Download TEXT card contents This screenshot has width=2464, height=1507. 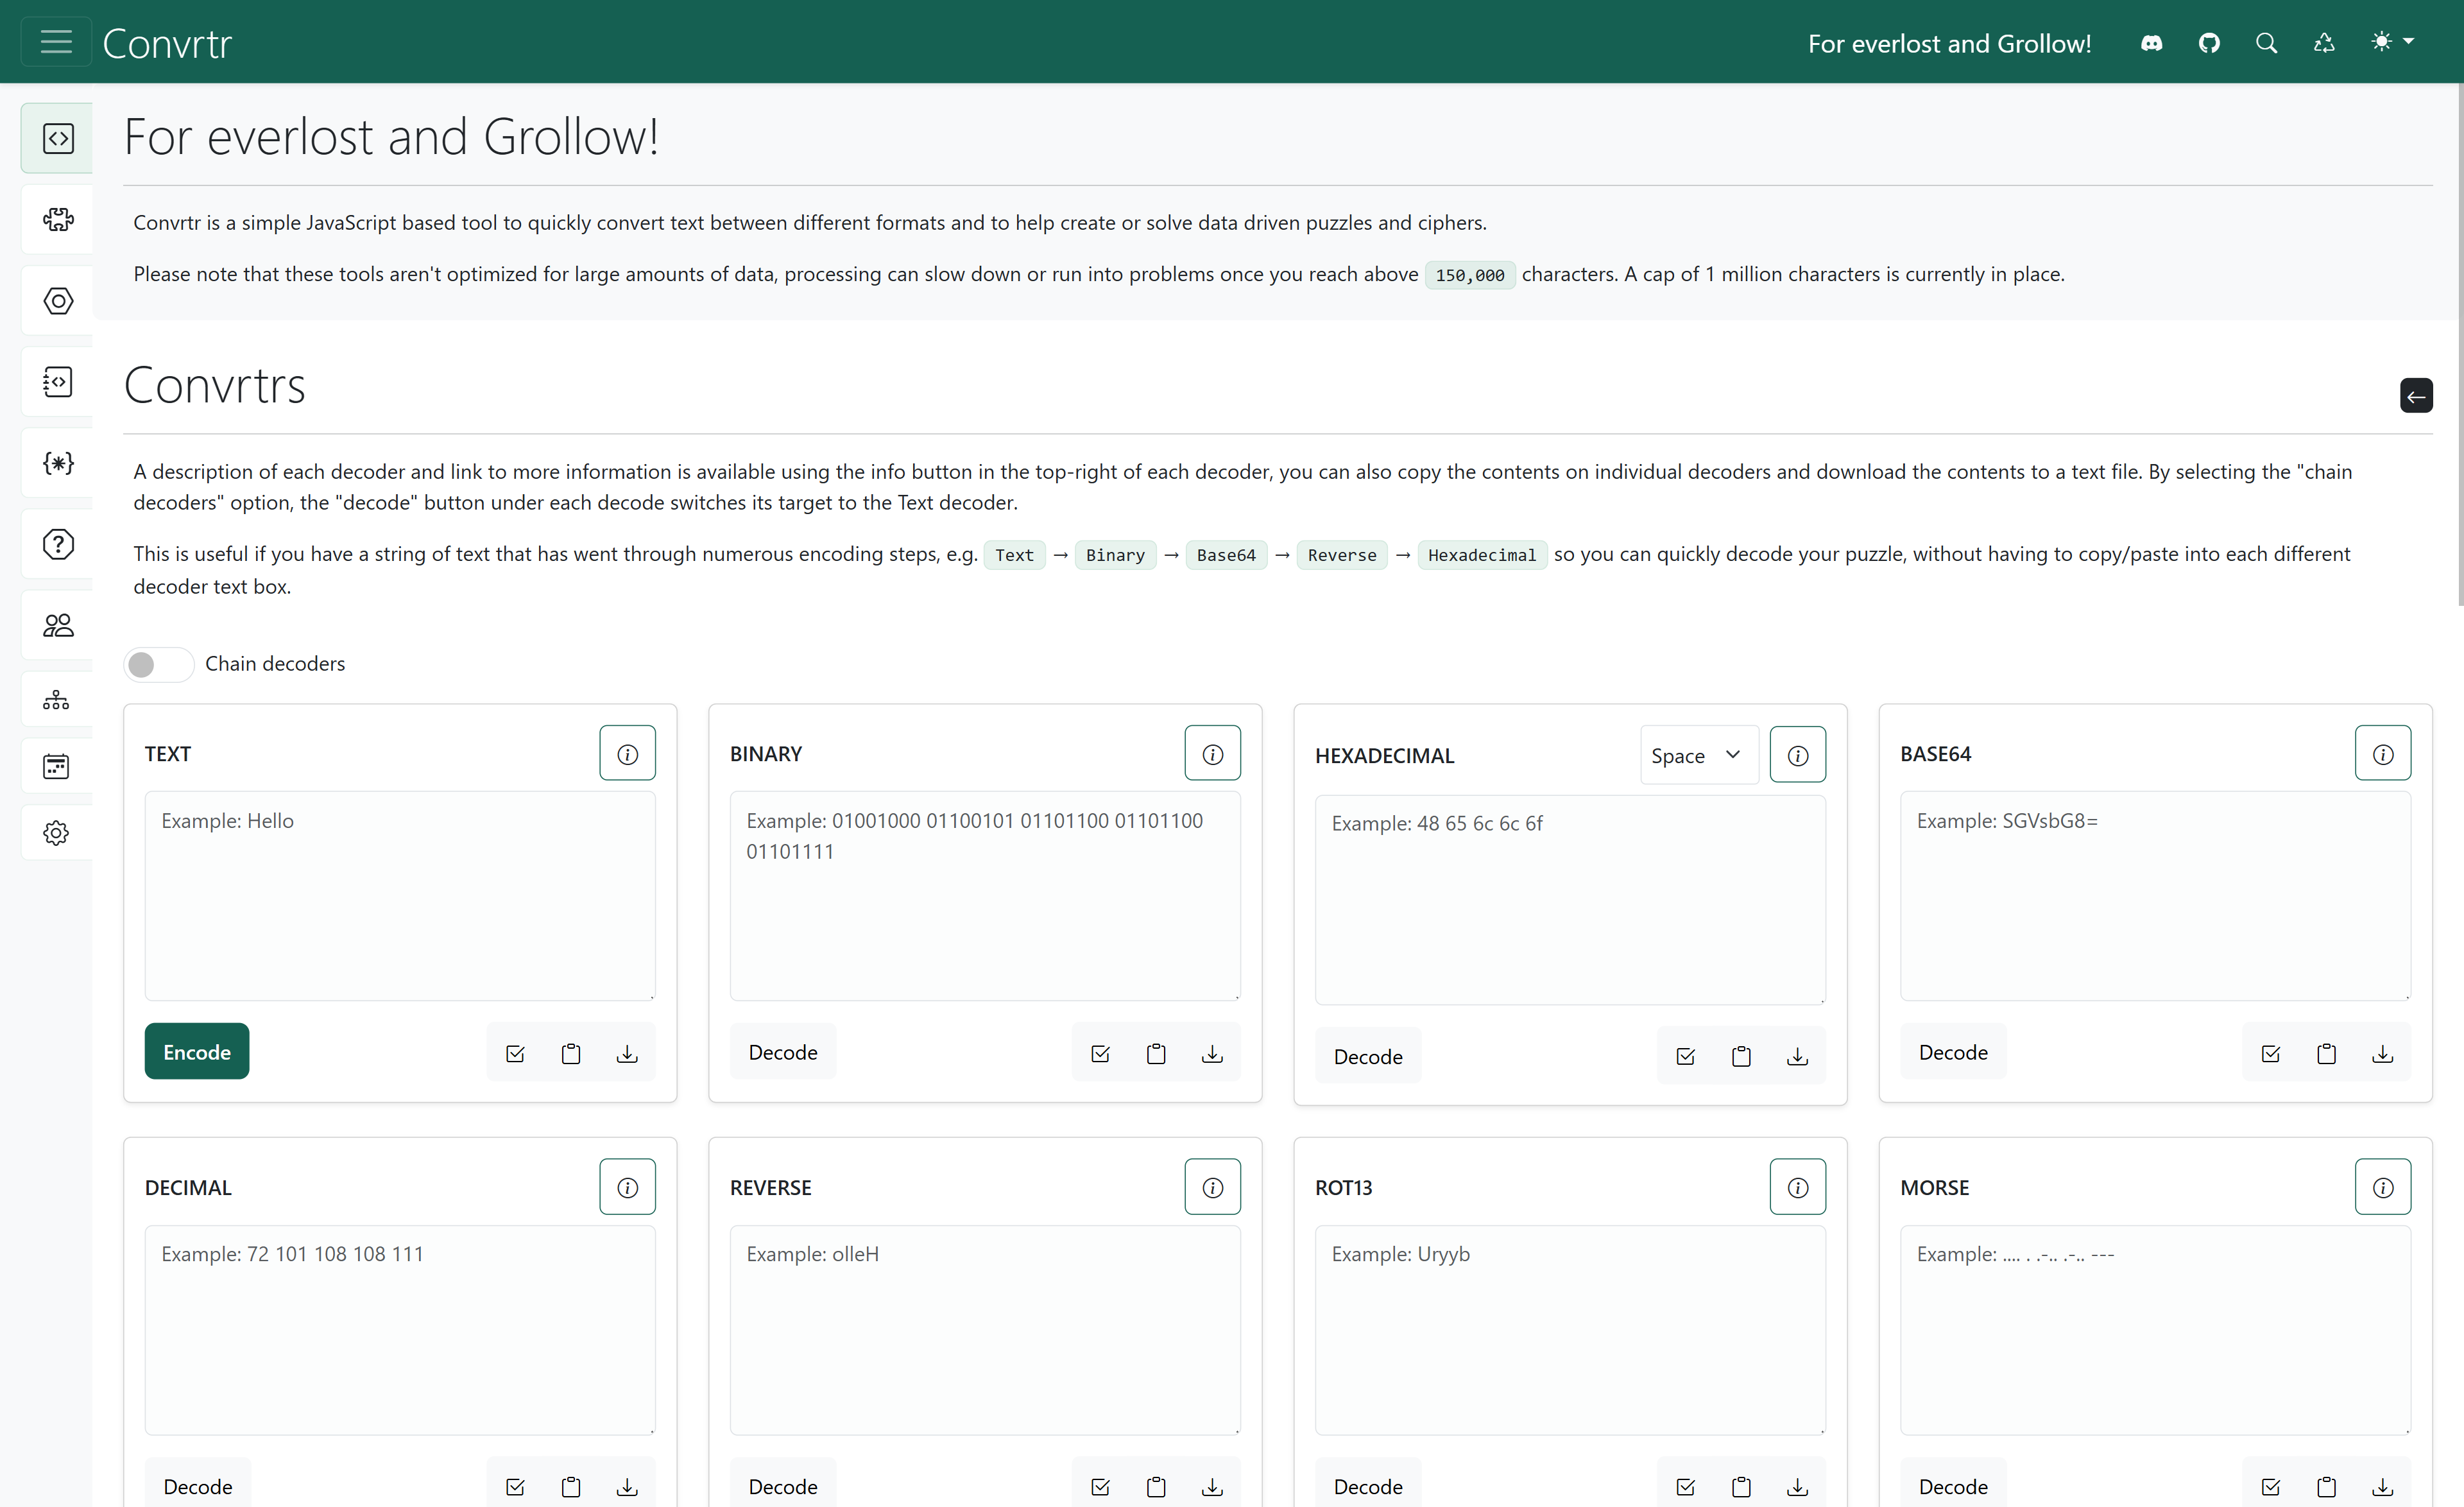click(627, 1053)
